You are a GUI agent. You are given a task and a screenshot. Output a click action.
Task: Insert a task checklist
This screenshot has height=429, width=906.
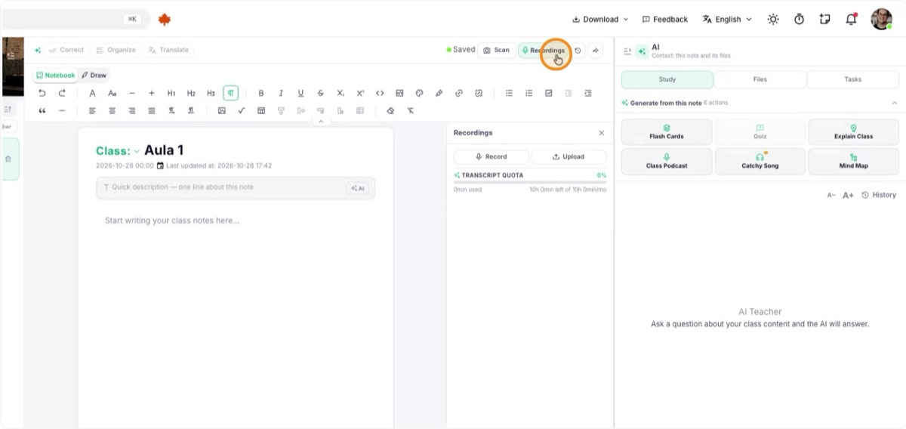(549, 93)
